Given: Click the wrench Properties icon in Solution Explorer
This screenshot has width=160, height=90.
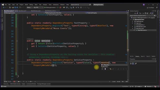Looking at the screenshot, I should [150, 13].
